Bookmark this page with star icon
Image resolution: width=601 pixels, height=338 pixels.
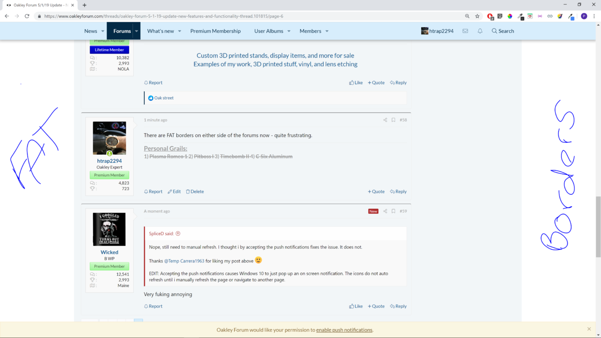pos(477,16)
